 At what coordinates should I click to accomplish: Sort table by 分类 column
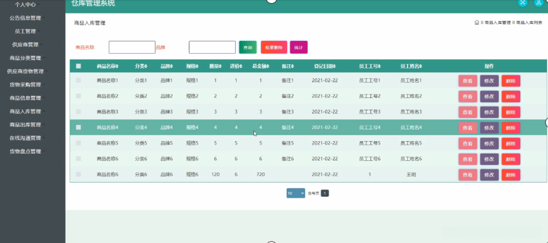(141, 66)
